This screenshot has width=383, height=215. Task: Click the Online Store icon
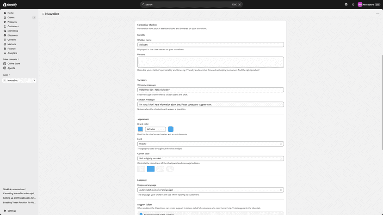point(5,64)
